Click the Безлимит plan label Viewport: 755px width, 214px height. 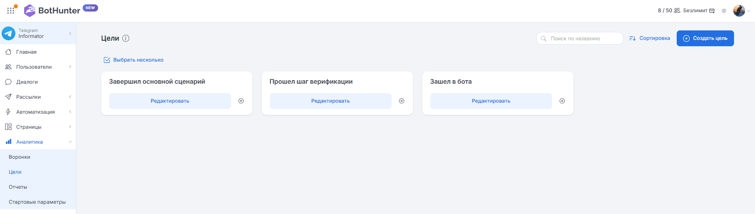coord(695,11)
